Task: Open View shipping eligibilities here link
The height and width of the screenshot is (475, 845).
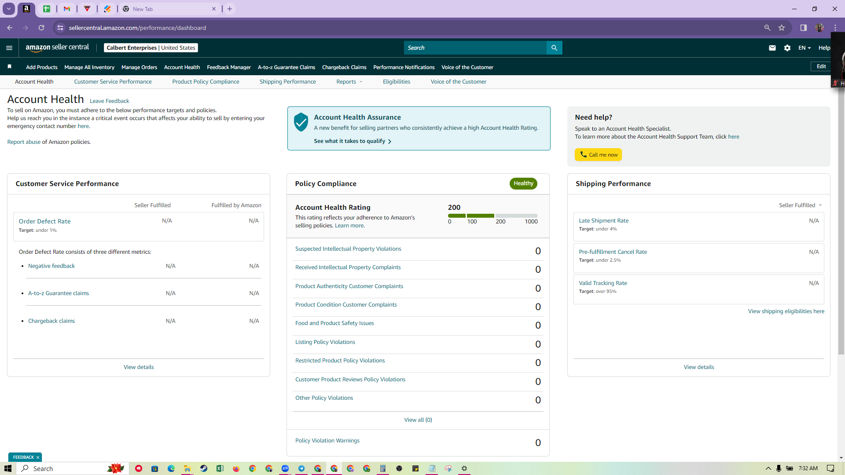Action: pyautogui.click(x=786, y=311)
